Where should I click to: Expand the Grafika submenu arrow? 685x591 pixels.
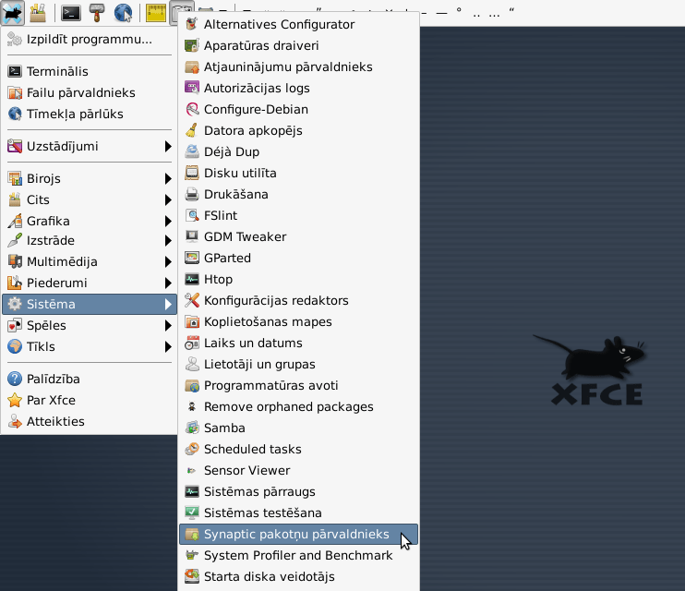pyautogui.click(x=168, y=222)
